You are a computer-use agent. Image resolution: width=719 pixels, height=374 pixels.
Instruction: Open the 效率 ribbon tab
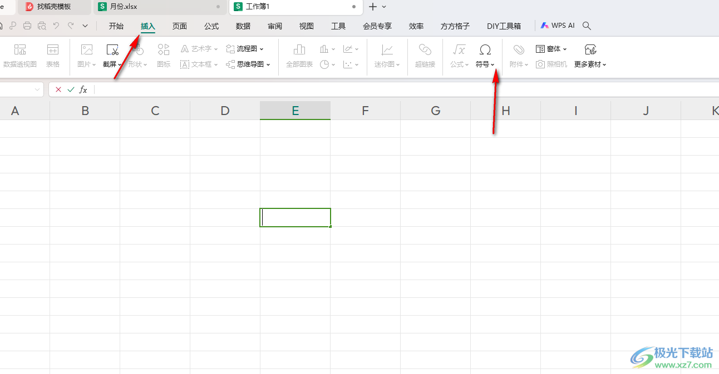416,26
